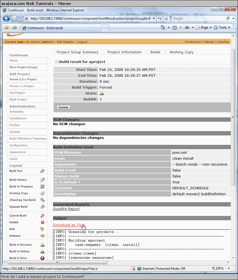Click the Print icon in IE toolbar
Viewport: 238px width, 280px height.
coord(187,27)
